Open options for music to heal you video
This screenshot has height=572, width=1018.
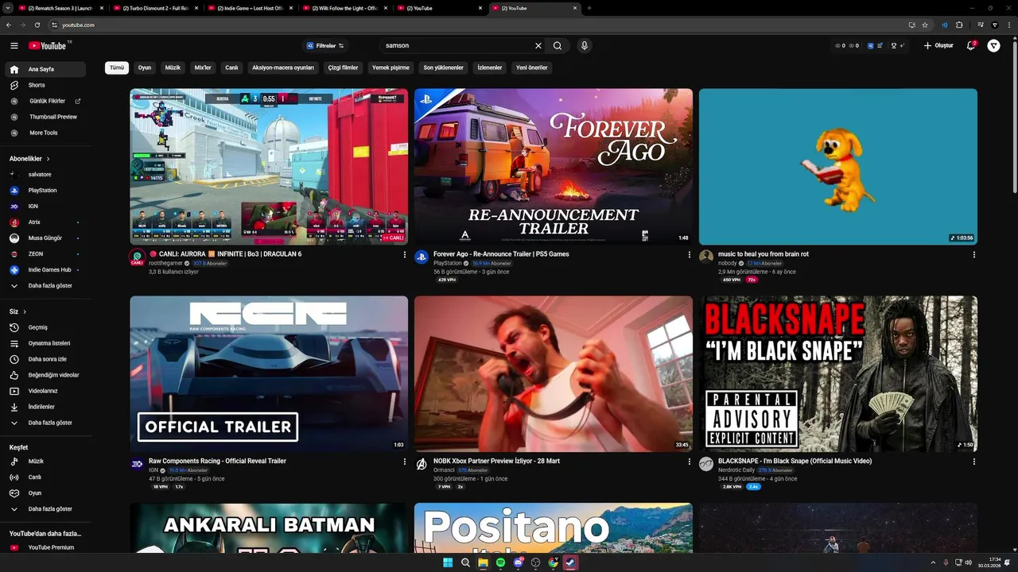tap(974, 255)
